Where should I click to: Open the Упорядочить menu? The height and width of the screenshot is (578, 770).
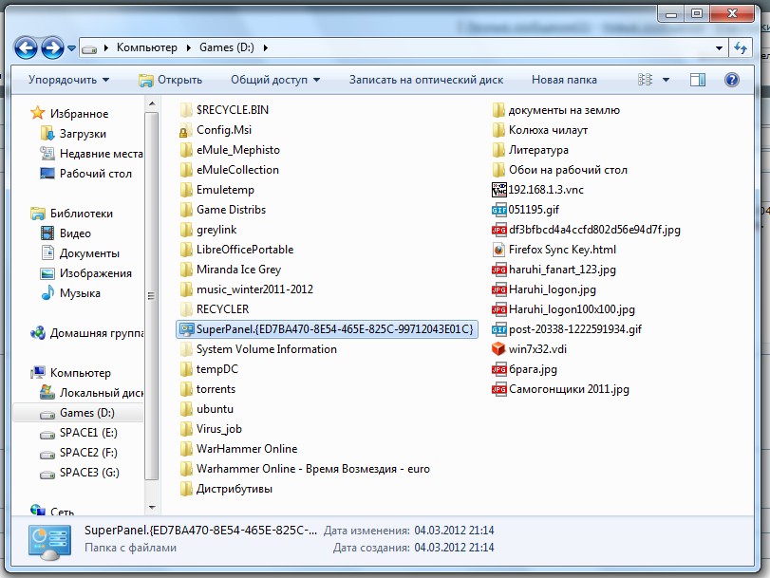pyautogui.click(x=68, y=80)
